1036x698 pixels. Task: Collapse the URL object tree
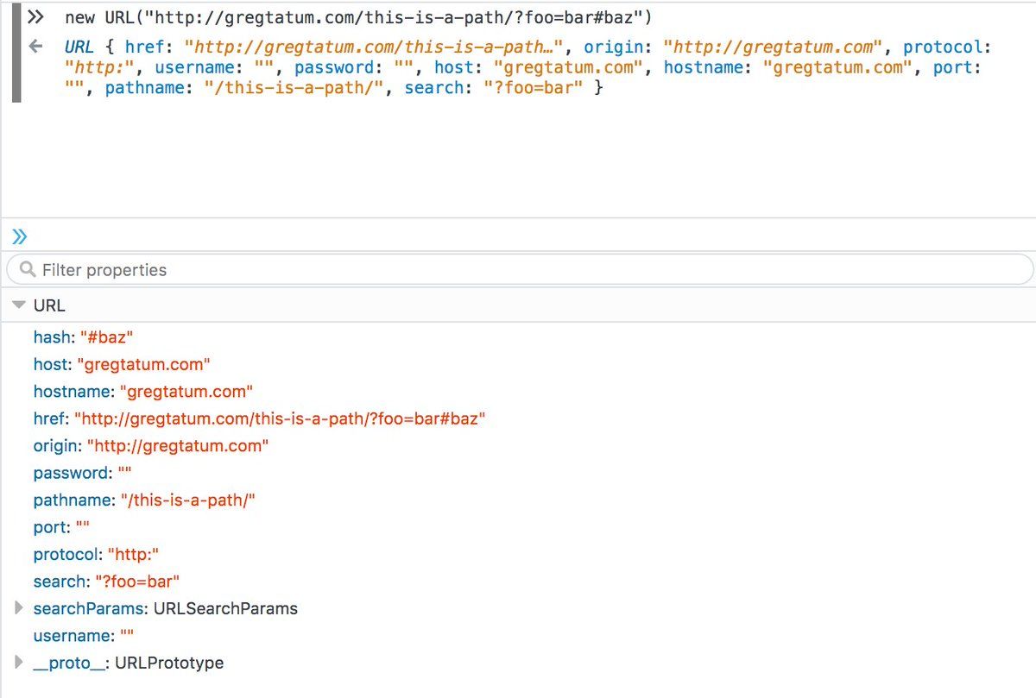click(x=19, y=305)
